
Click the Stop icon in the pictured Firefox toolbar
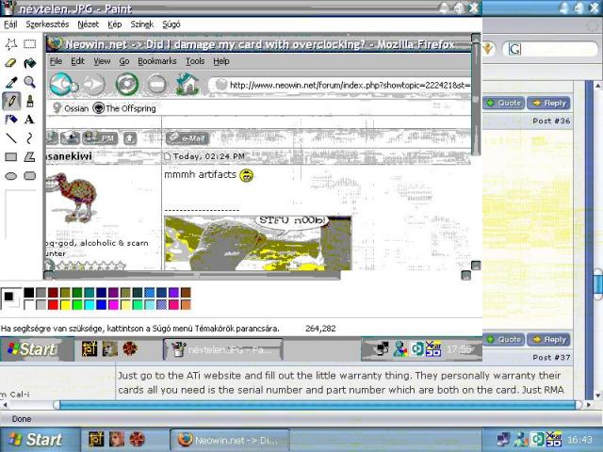(x=157, y=84)
